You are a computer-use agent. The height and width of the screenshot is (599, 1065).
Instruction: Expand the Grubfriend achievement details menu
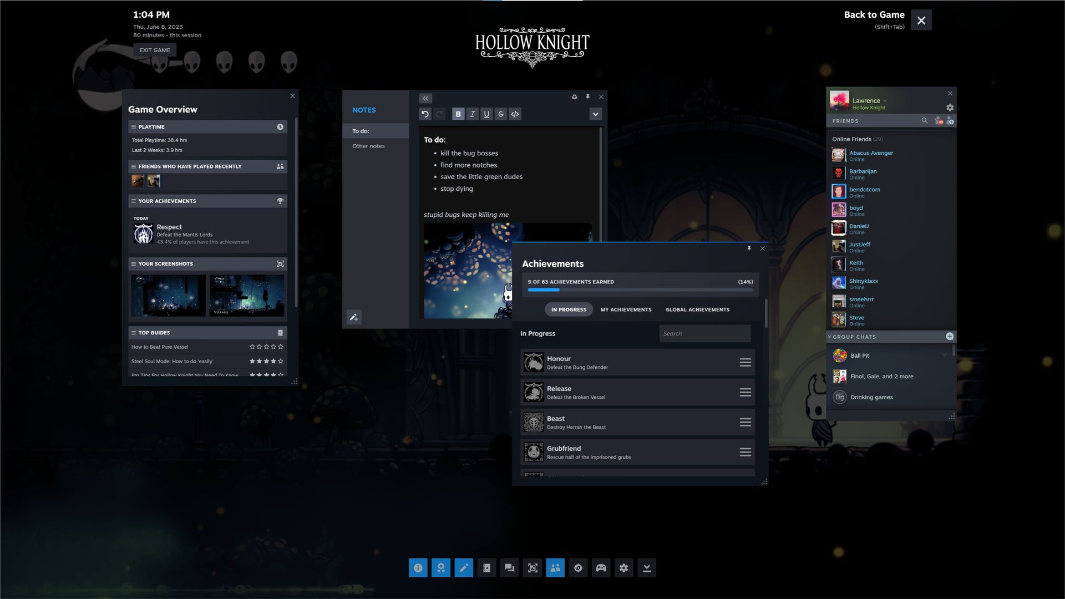click(x=744, y=452)
